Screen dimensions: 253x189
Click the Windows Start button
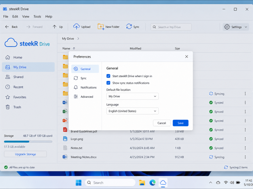[78, 183]
